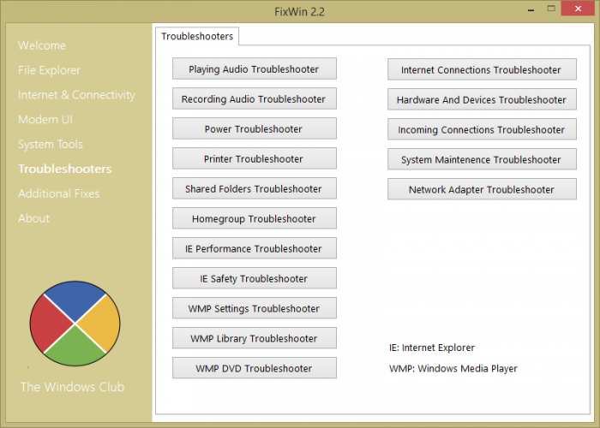Open the About page
The width and height of the screenshot is (600, 428).
pos(33,218)
